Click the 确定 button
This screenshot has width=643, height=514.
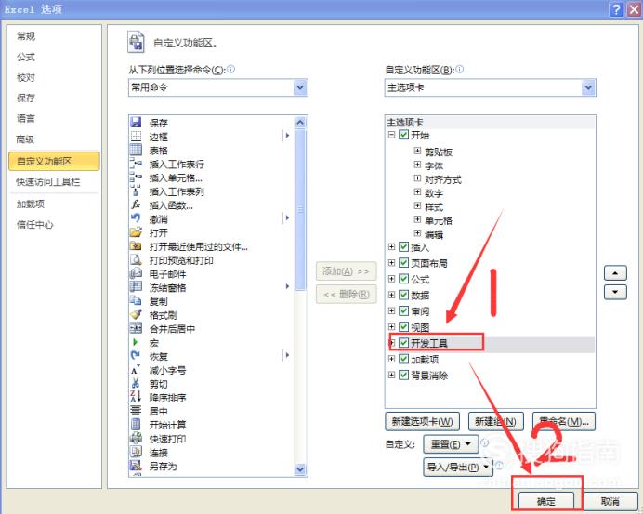545,501
